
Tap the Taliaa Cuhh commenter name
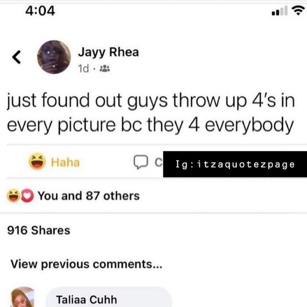[86, 299]
